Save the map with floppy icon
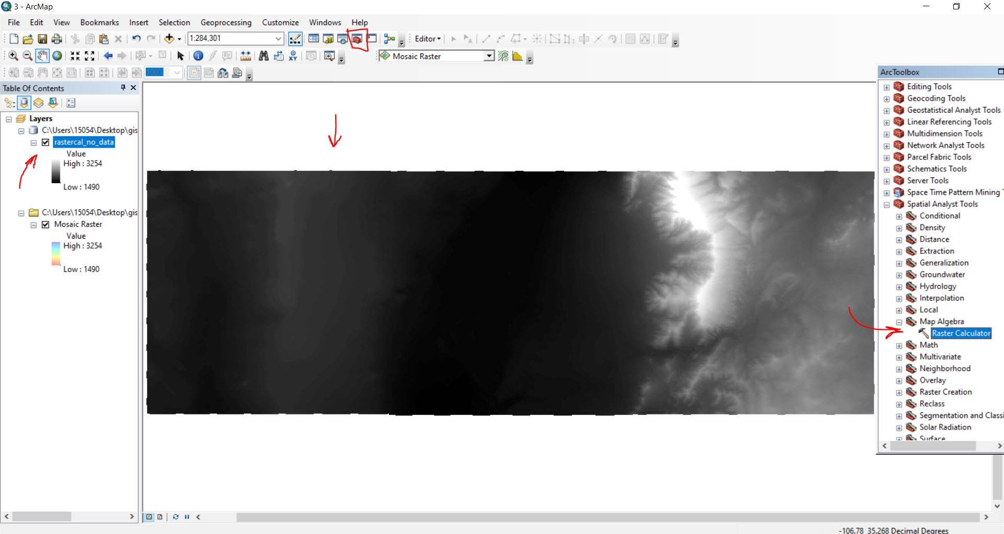This screenshot has width=1004, height=534. point(42,39)
